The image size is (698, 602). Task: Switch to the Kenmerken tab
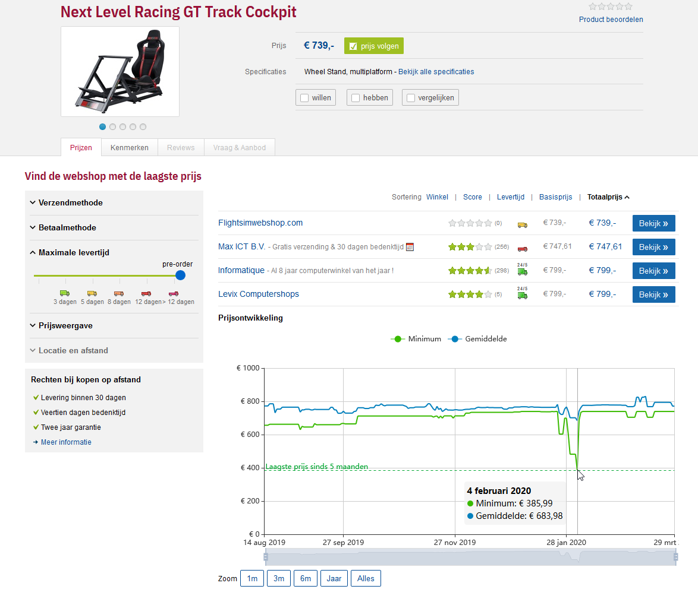tap(129, 148)
